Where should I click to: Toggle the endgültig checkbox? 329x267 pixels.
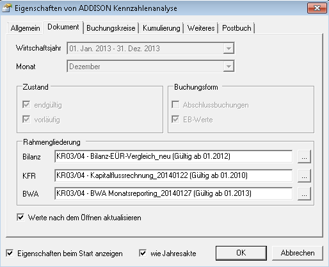click(26, 105)
